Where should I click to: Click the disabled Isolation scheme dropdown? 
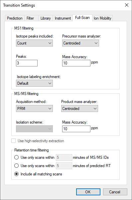34,129
